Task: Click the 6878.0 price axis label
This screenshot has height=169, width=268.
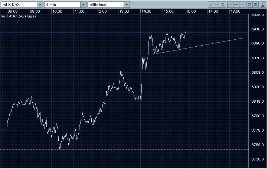Action: pos(258,58)
